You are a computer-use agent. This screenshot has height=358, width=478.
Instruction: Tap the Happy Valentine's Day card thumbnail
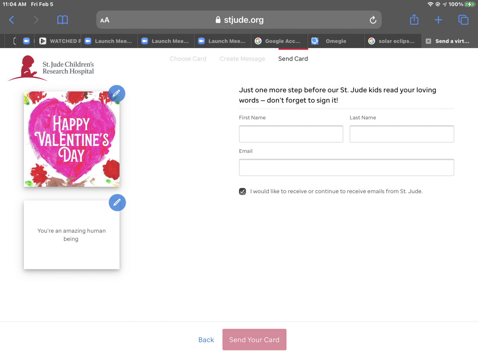[72, 139]
